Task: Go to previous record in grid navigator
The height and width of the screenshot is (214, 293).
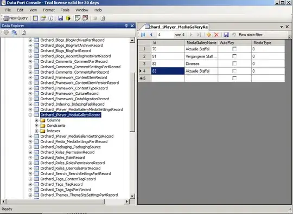Action: (x=151, y=35)
